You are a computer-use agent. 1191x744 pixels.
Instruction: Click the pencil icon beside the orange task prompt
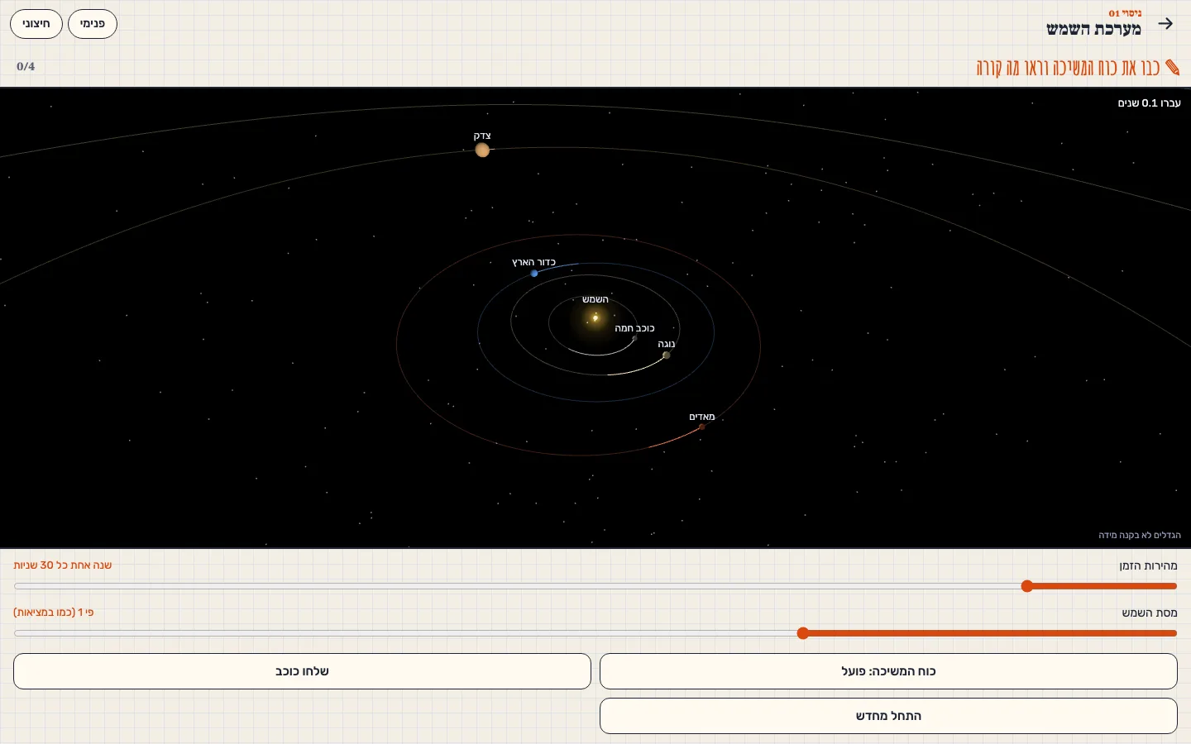1173,67
